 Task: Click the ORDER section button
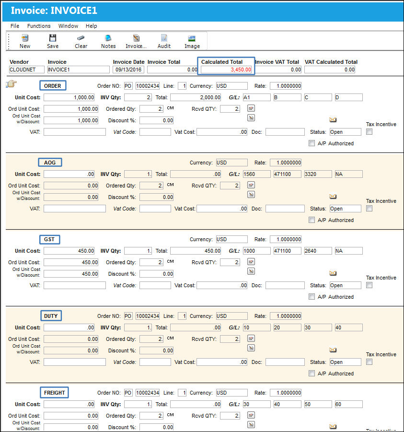point(53,86)
